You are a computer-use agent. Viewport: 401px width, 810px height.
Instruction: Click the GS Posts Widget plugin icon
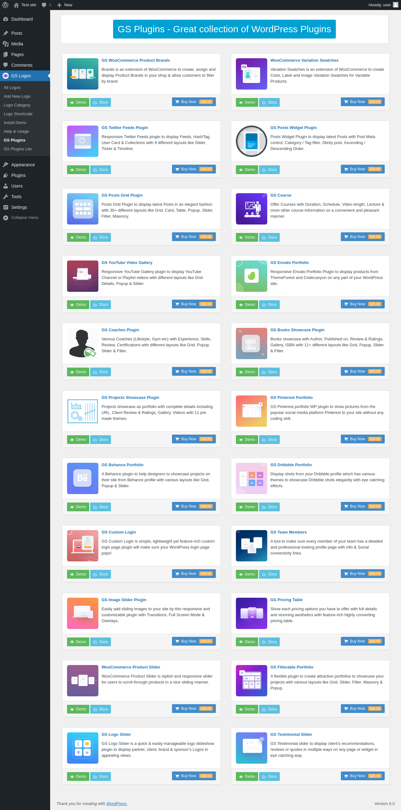[252, 142]
